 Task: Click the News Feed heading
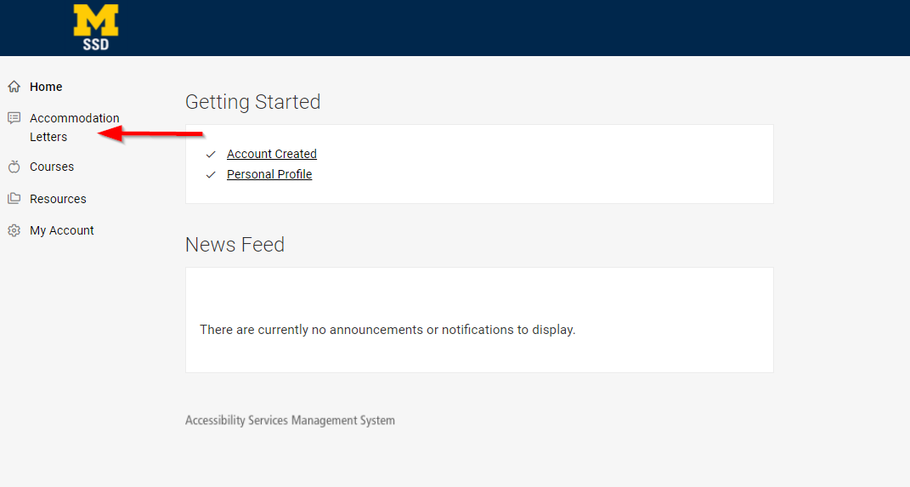pos(235,245)
